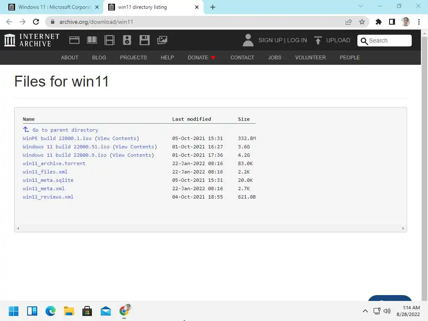Go forward with browser forward arrow
428x321 pixels.
click(23, 22)
